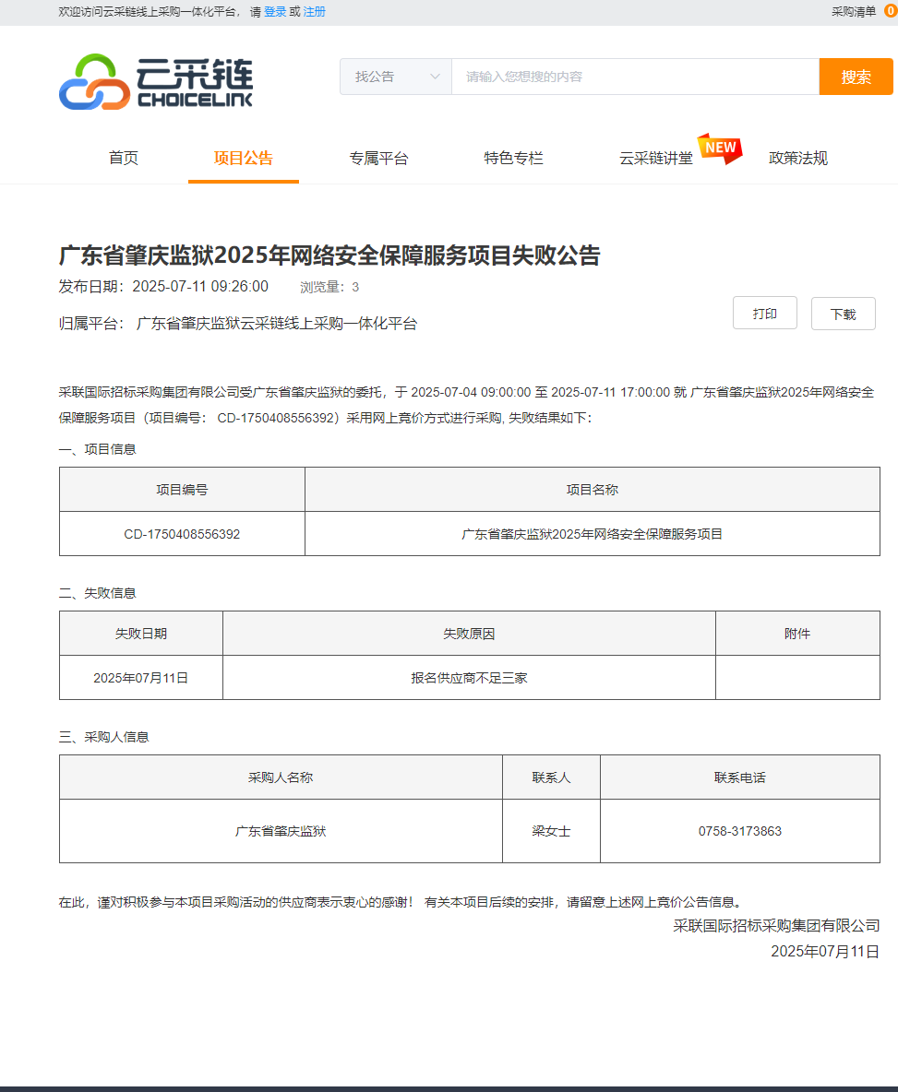The image size is (898, 1092).
Task: Click the 采购人名称 column header
Action: click(281, 777)
